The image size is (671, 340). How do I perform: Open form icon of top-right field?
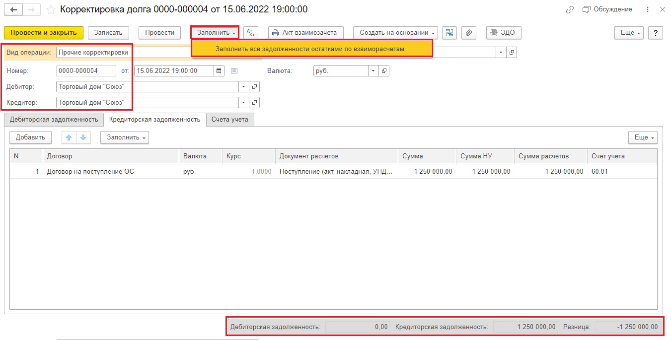[x=512, y=52]
